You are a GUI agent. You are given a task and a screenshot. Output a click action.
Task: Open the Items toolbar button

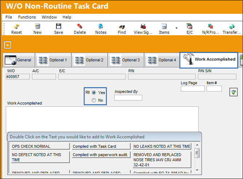(x=164, y=29)
